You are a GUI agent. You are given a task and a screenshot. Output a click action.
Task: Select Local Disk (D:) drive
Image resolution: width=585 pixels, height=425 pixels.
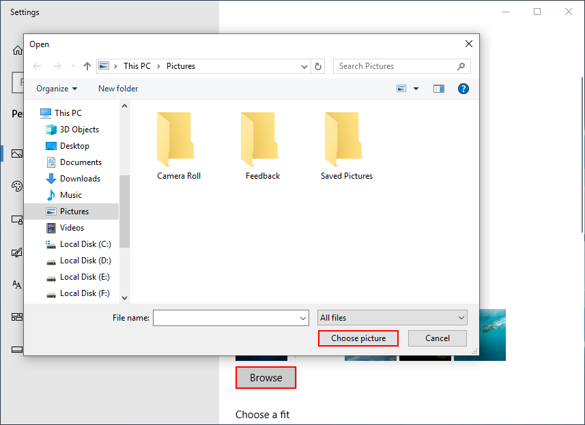click(79, 261)
